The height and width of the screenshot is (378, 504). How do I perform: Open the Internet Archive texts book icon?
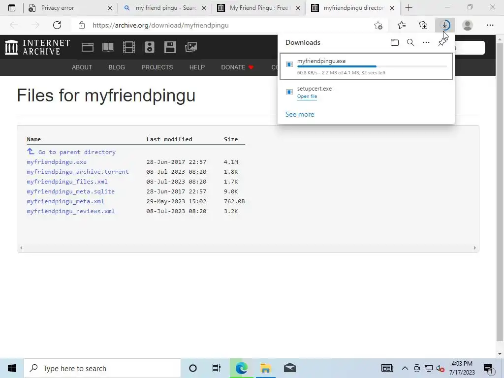[108, 47]
